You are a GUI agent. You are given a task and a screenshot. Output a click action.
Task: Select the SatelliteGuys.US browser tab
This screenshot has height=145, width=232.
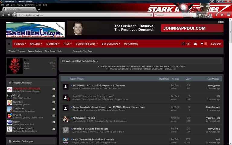(19, 9)
